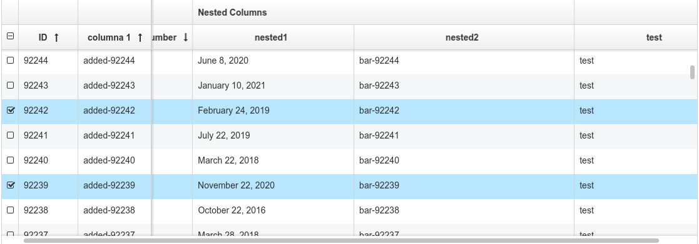The width and height of the screenshot is (699, 244).
Task: Check the row 92240 checkbox
Action: coord(10,160)
